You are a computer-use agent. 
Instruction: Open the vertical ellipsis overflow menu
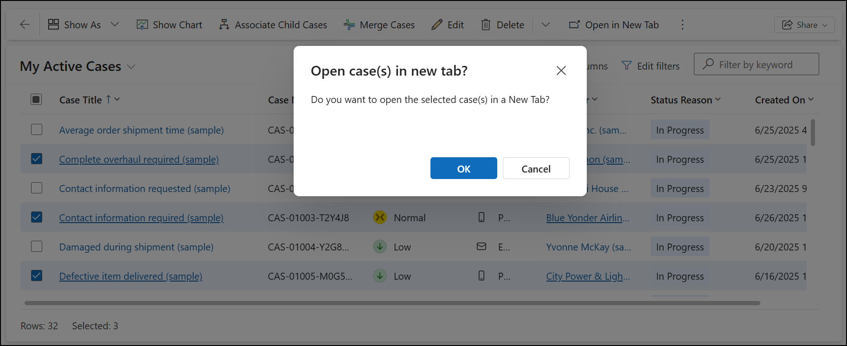pyautogui.click(x=682, y=25)
